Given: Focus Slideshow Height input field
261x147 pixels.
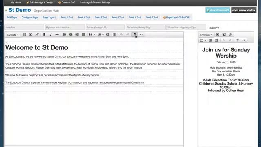Looking at the screenshot, I should pos(186,27).
